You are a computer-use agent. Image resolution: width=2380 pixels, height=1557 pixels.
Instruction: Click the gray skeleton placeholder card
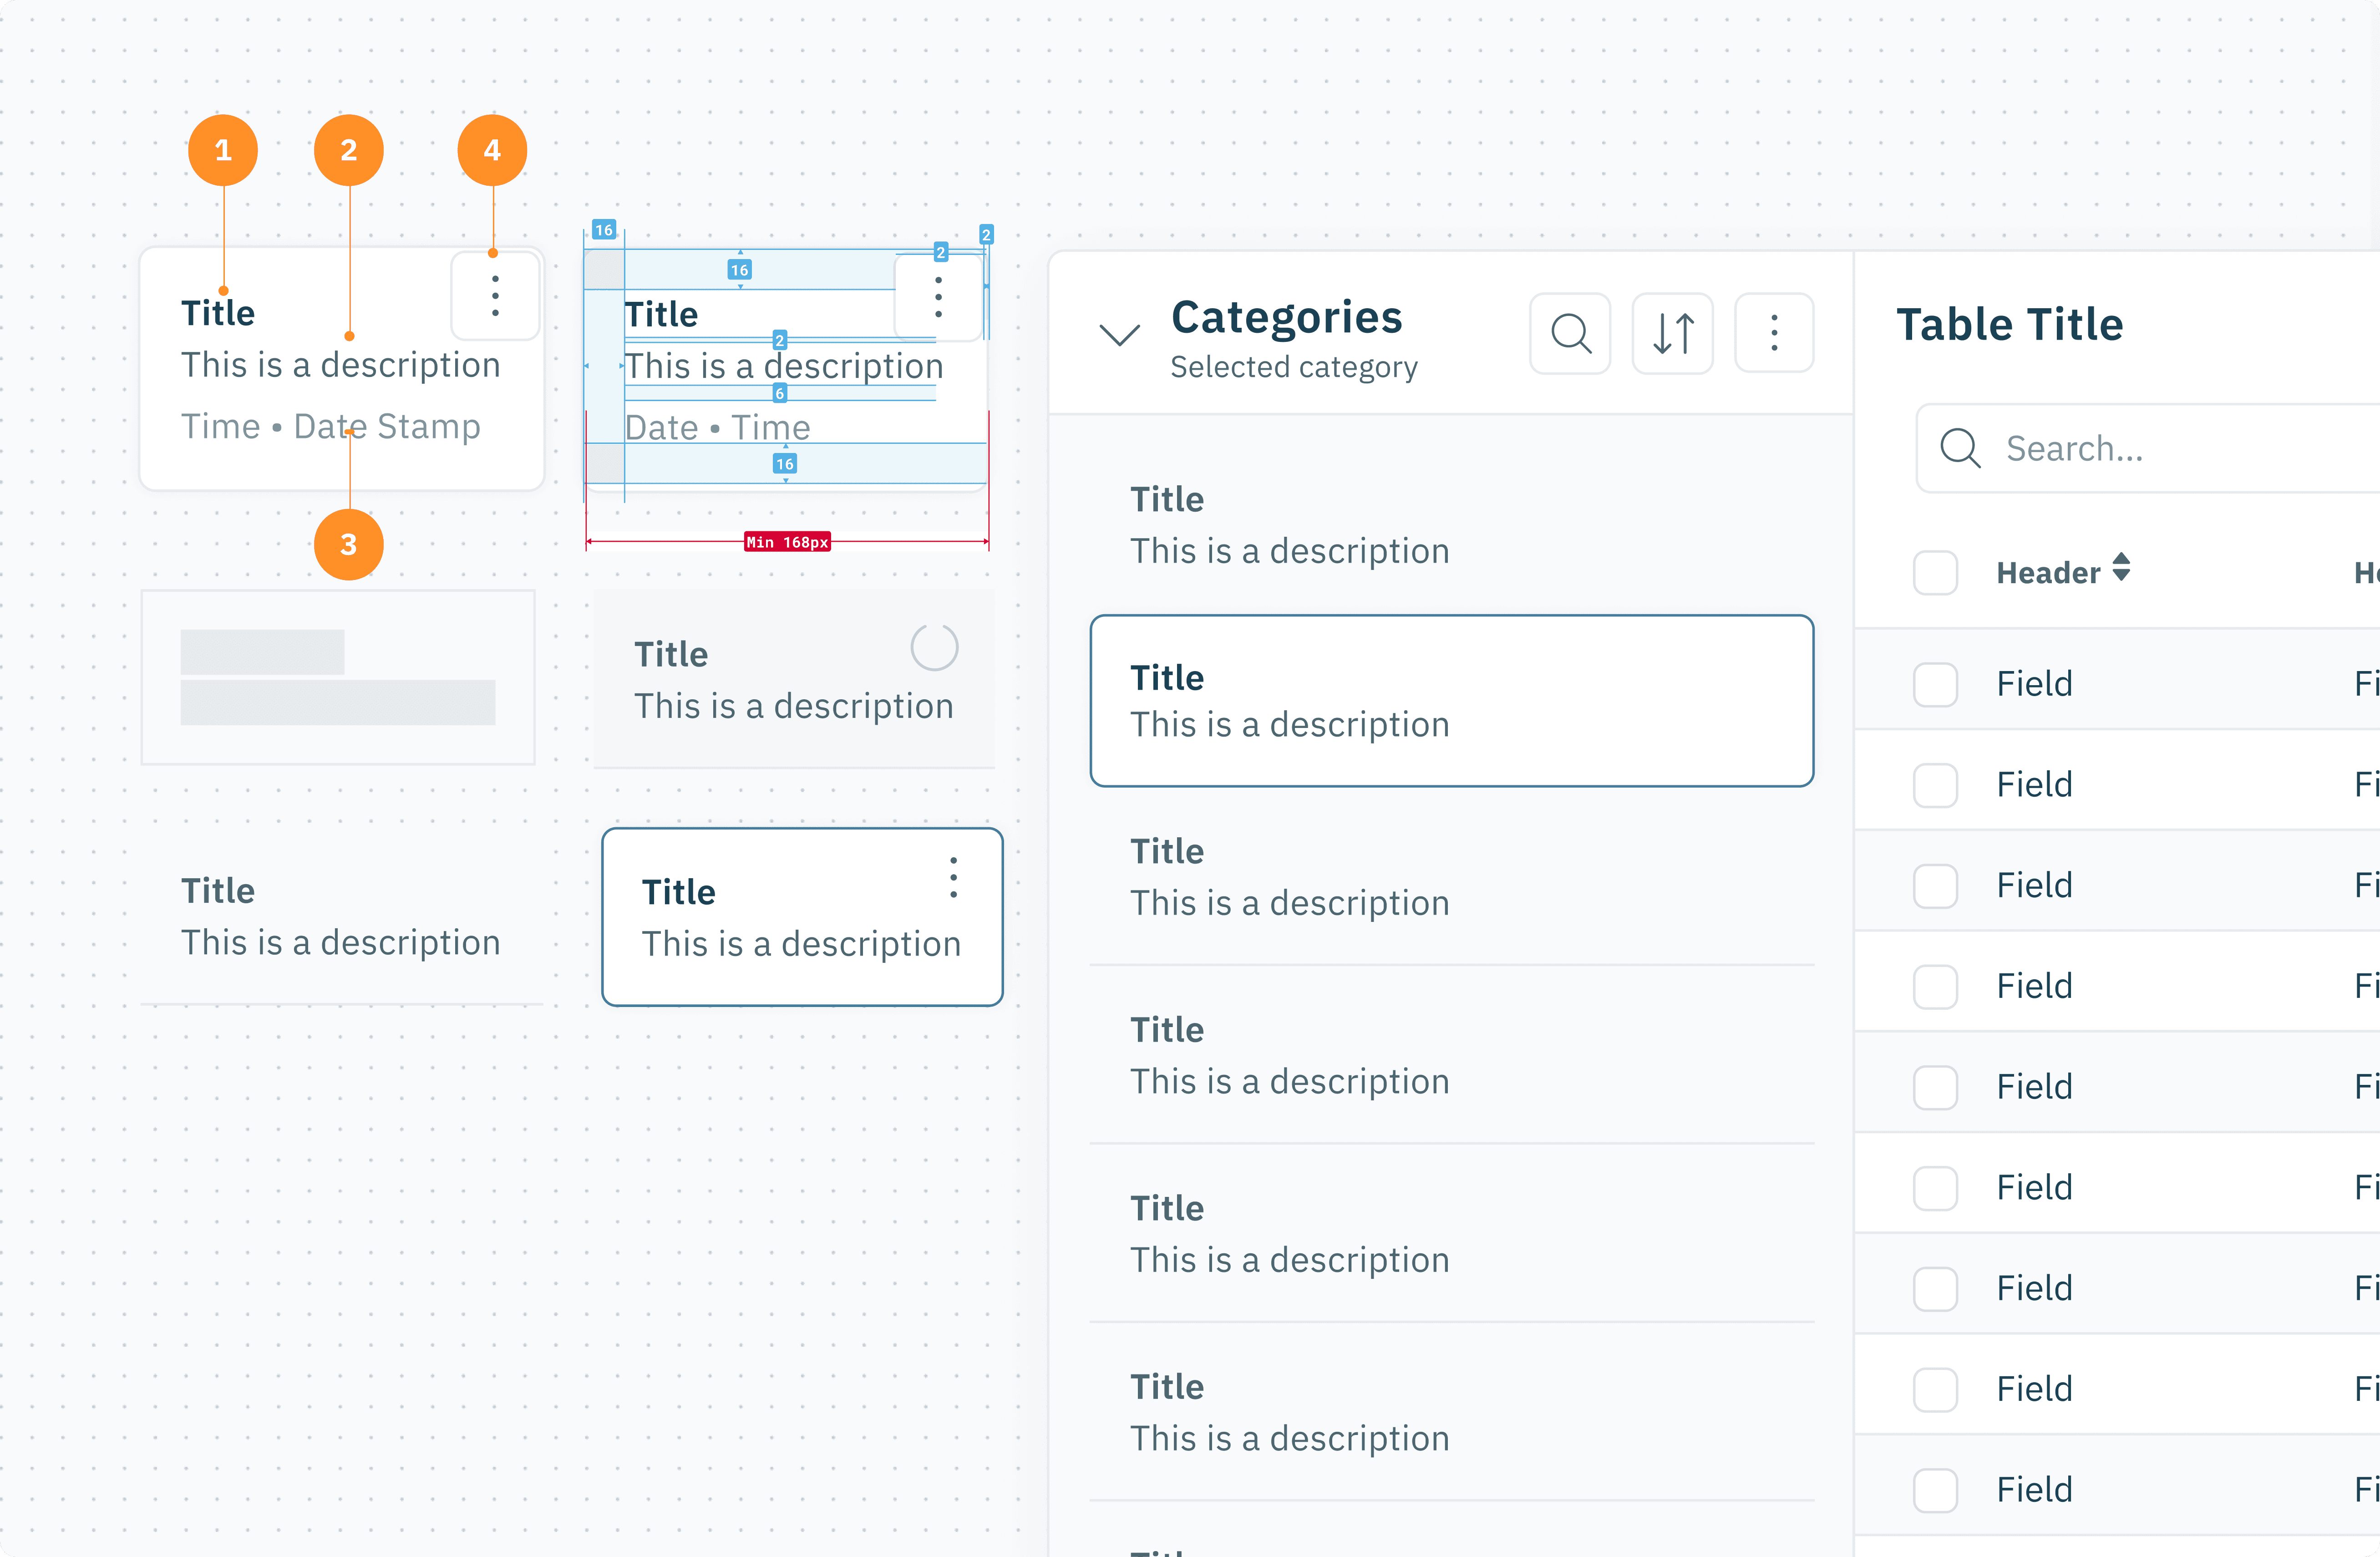pyautogui.click(x=338, y=677)
